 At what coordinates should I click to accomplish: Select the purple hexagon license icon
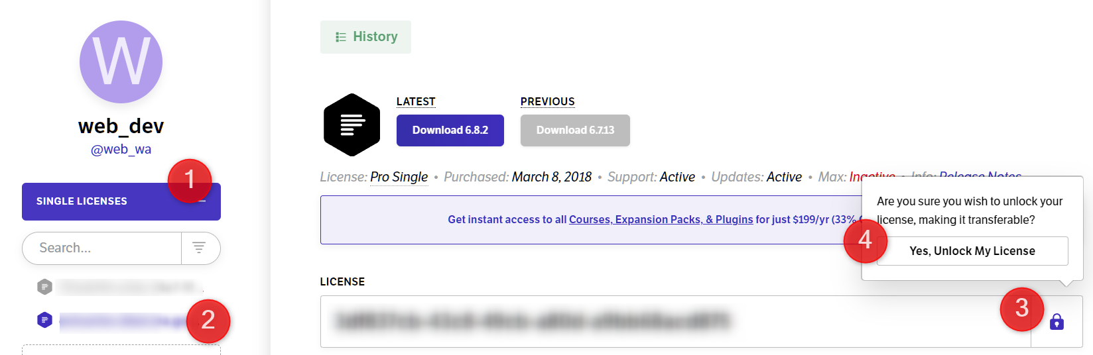pyautogui.click(x=44, y=321)
